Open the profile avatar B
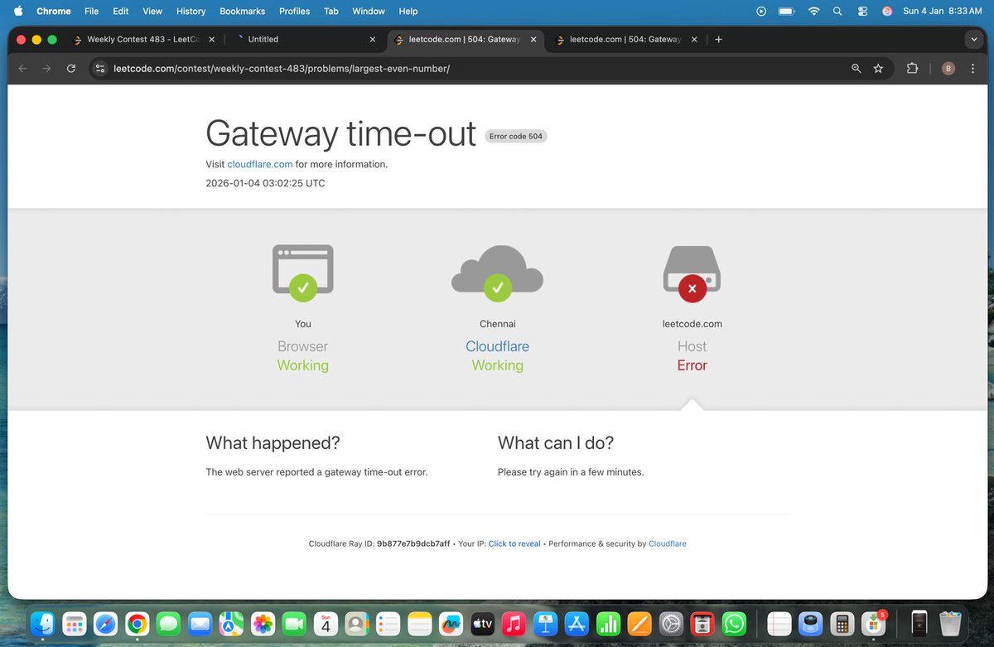The height and width of the screenshot is (647, 994). (x=948, y=69)
